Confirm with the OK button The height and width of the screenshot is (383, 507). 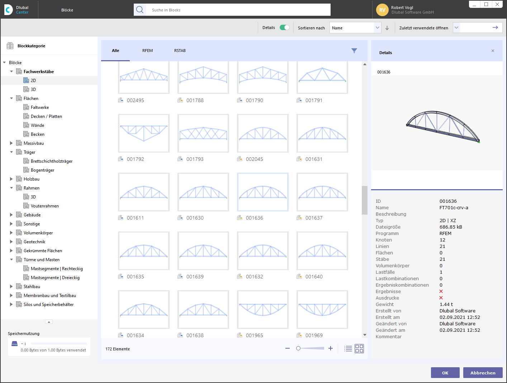[x=445, y=373]
